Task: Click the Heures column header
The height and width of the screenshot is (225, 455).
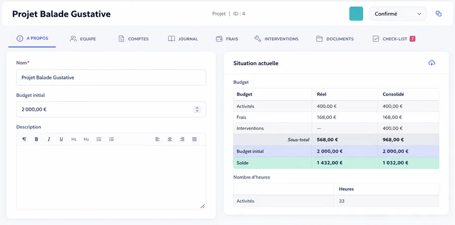Action: pos(346,189)
